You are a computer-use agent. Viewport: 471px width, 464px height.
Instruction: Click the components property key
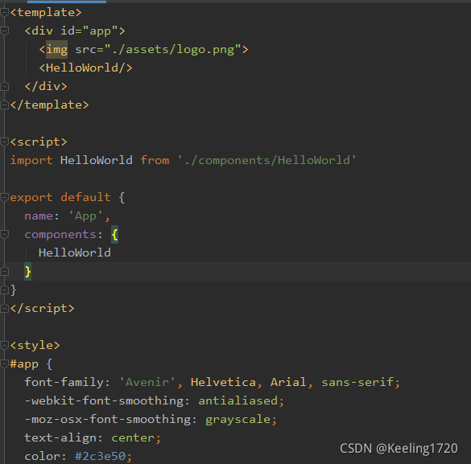(60, 235)
